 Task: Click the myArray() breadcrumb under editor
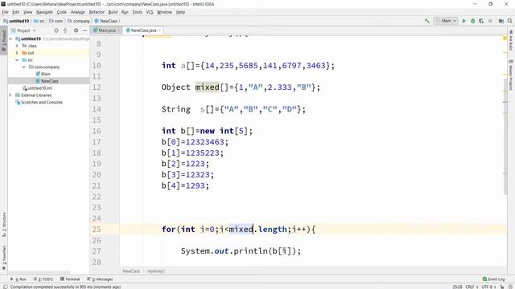point(156,271)
